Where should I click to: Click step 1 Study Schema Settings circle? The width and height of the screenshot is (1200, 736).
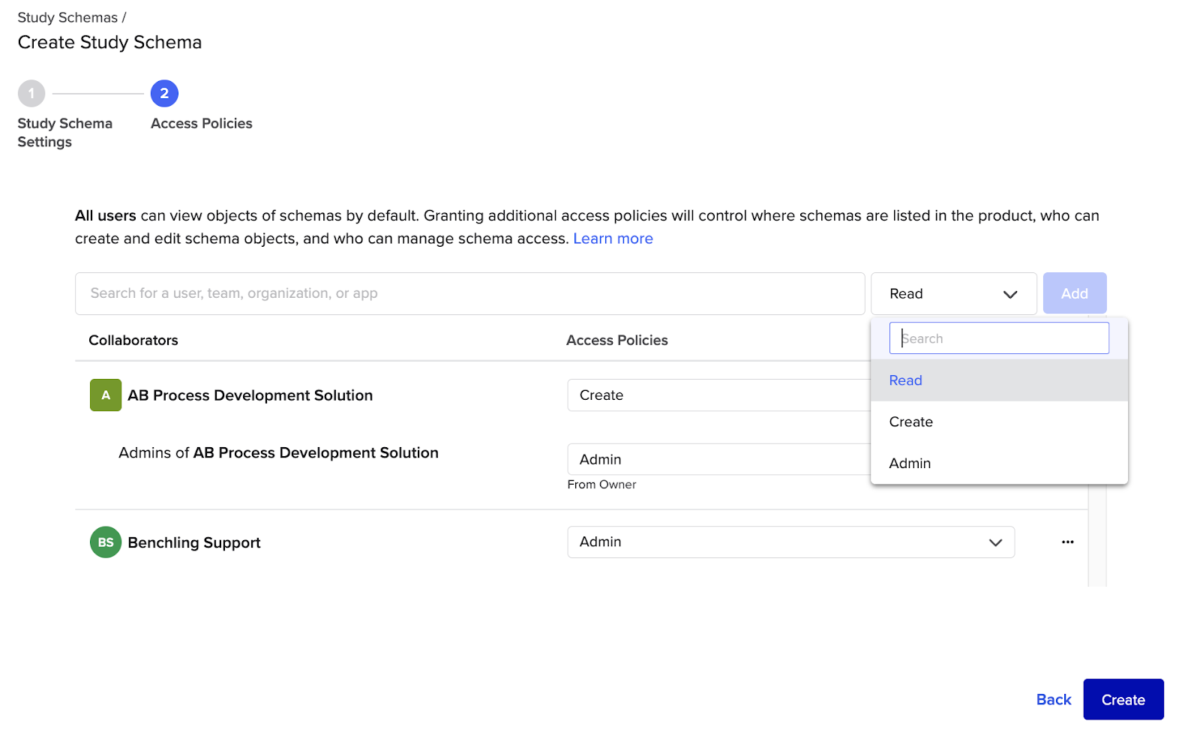[x=31, y=93]
